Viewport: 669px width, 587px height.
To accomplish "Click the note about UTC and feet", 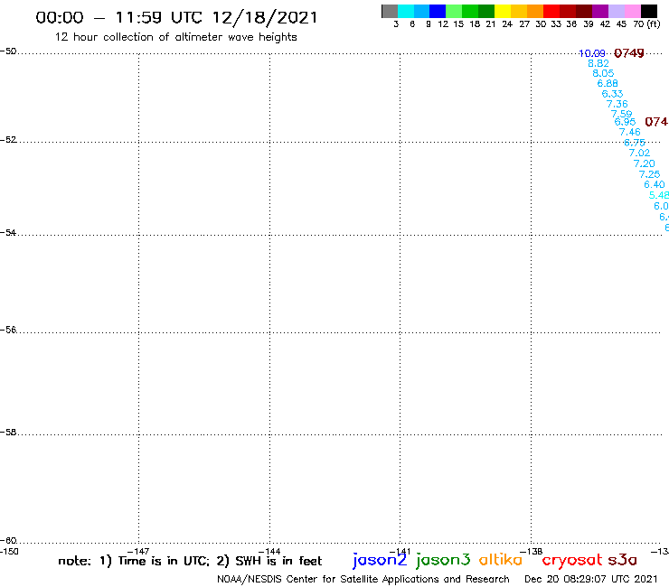I will click(x=190, y=561).
